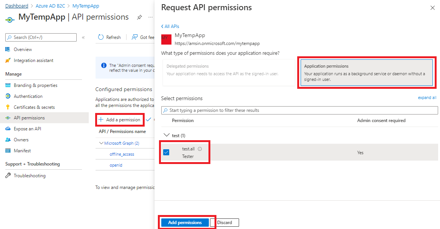Open the Manifest editor
Image resolution: width=440 pixels, height=229 pixels.
pos(22,151)
